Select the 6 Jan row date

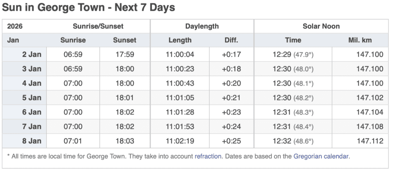[32, 112]
